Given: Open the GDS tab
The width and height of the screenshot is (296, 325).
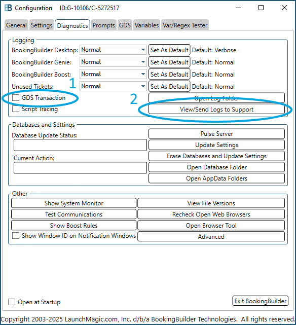Looking at the screenshot, I should pyautogui.click(x=125, y=25).
